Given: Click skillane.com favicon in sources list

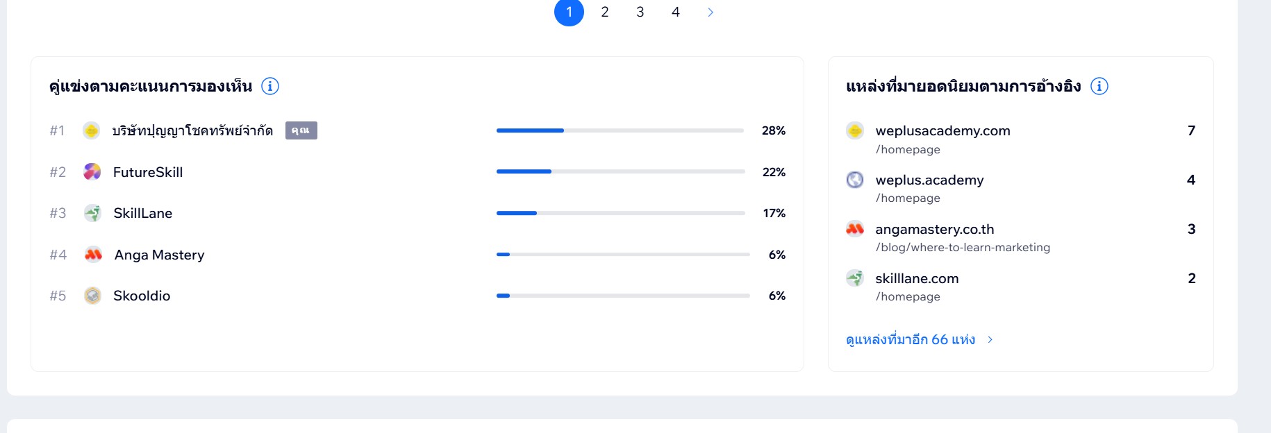Looking at the screenshot, I should pyautogui.click(x=855, y=278).
